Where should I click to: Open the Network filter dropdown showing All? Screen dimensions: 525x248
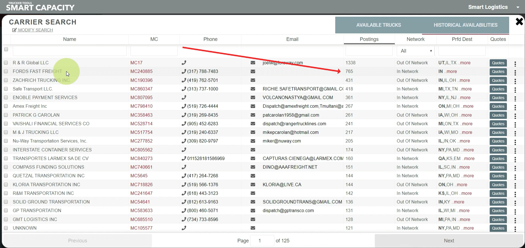(x=415, y=51)
